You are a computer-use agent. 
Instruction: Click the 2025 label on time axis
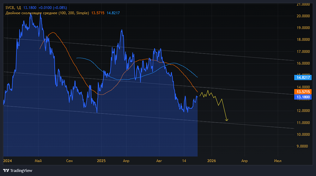click(101, 161)
